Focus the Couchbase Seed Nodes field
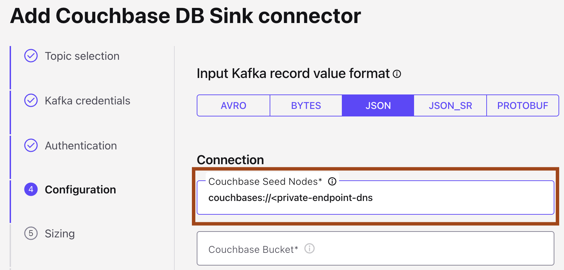The image size is (564, 270). pyautogui.click(x=375, y=198)
